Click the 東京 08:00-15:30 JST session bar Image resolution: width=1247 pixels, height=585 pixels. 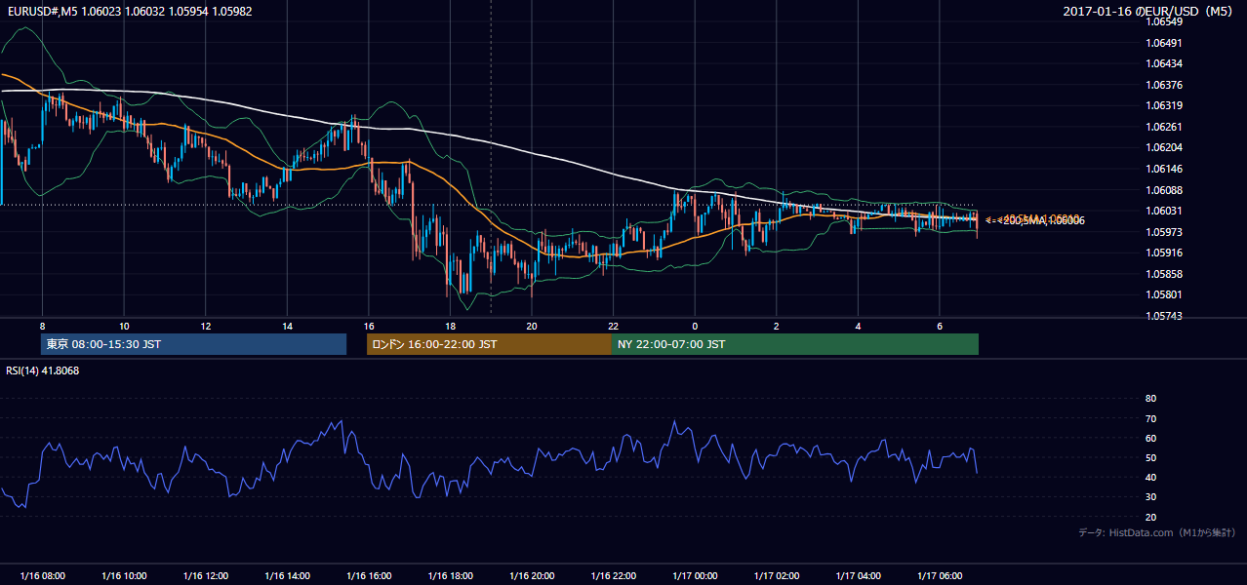click(x=194, y=344)
